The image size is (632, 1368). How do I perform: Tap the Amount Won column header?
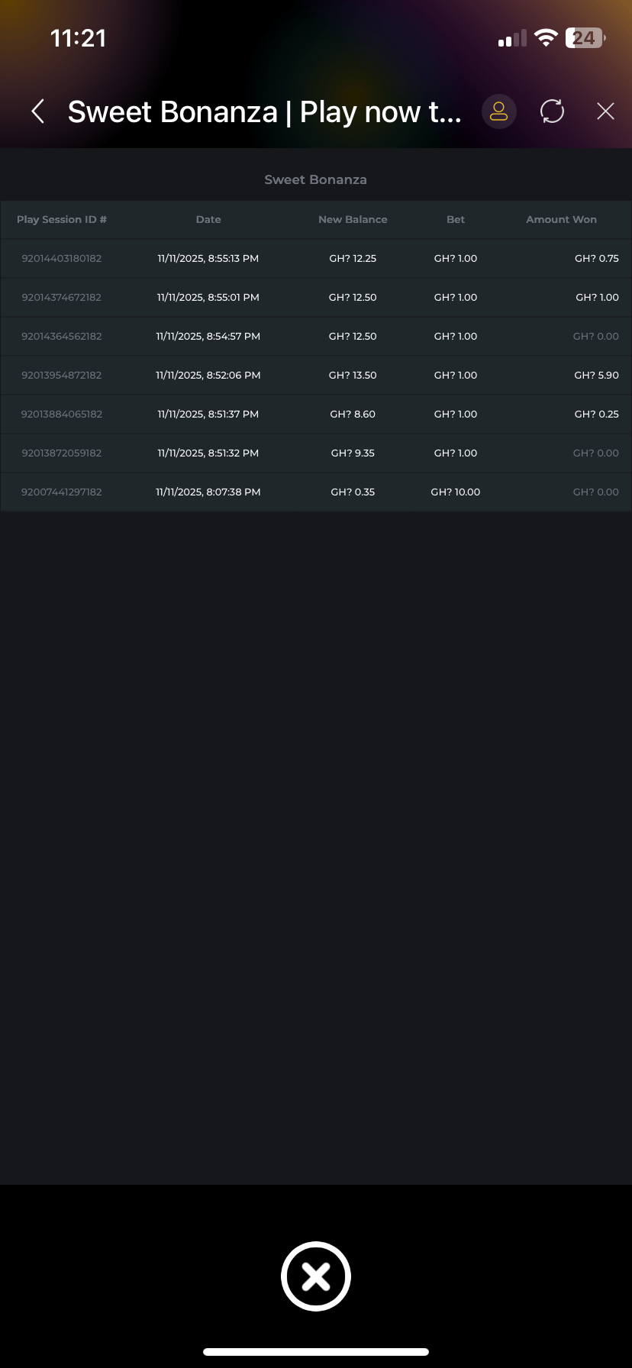coord(561,219)
